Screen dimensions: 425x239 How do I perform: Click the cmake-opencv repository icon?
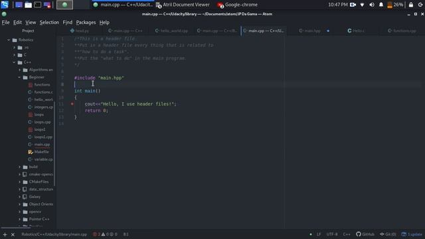[x=25, y=174]
